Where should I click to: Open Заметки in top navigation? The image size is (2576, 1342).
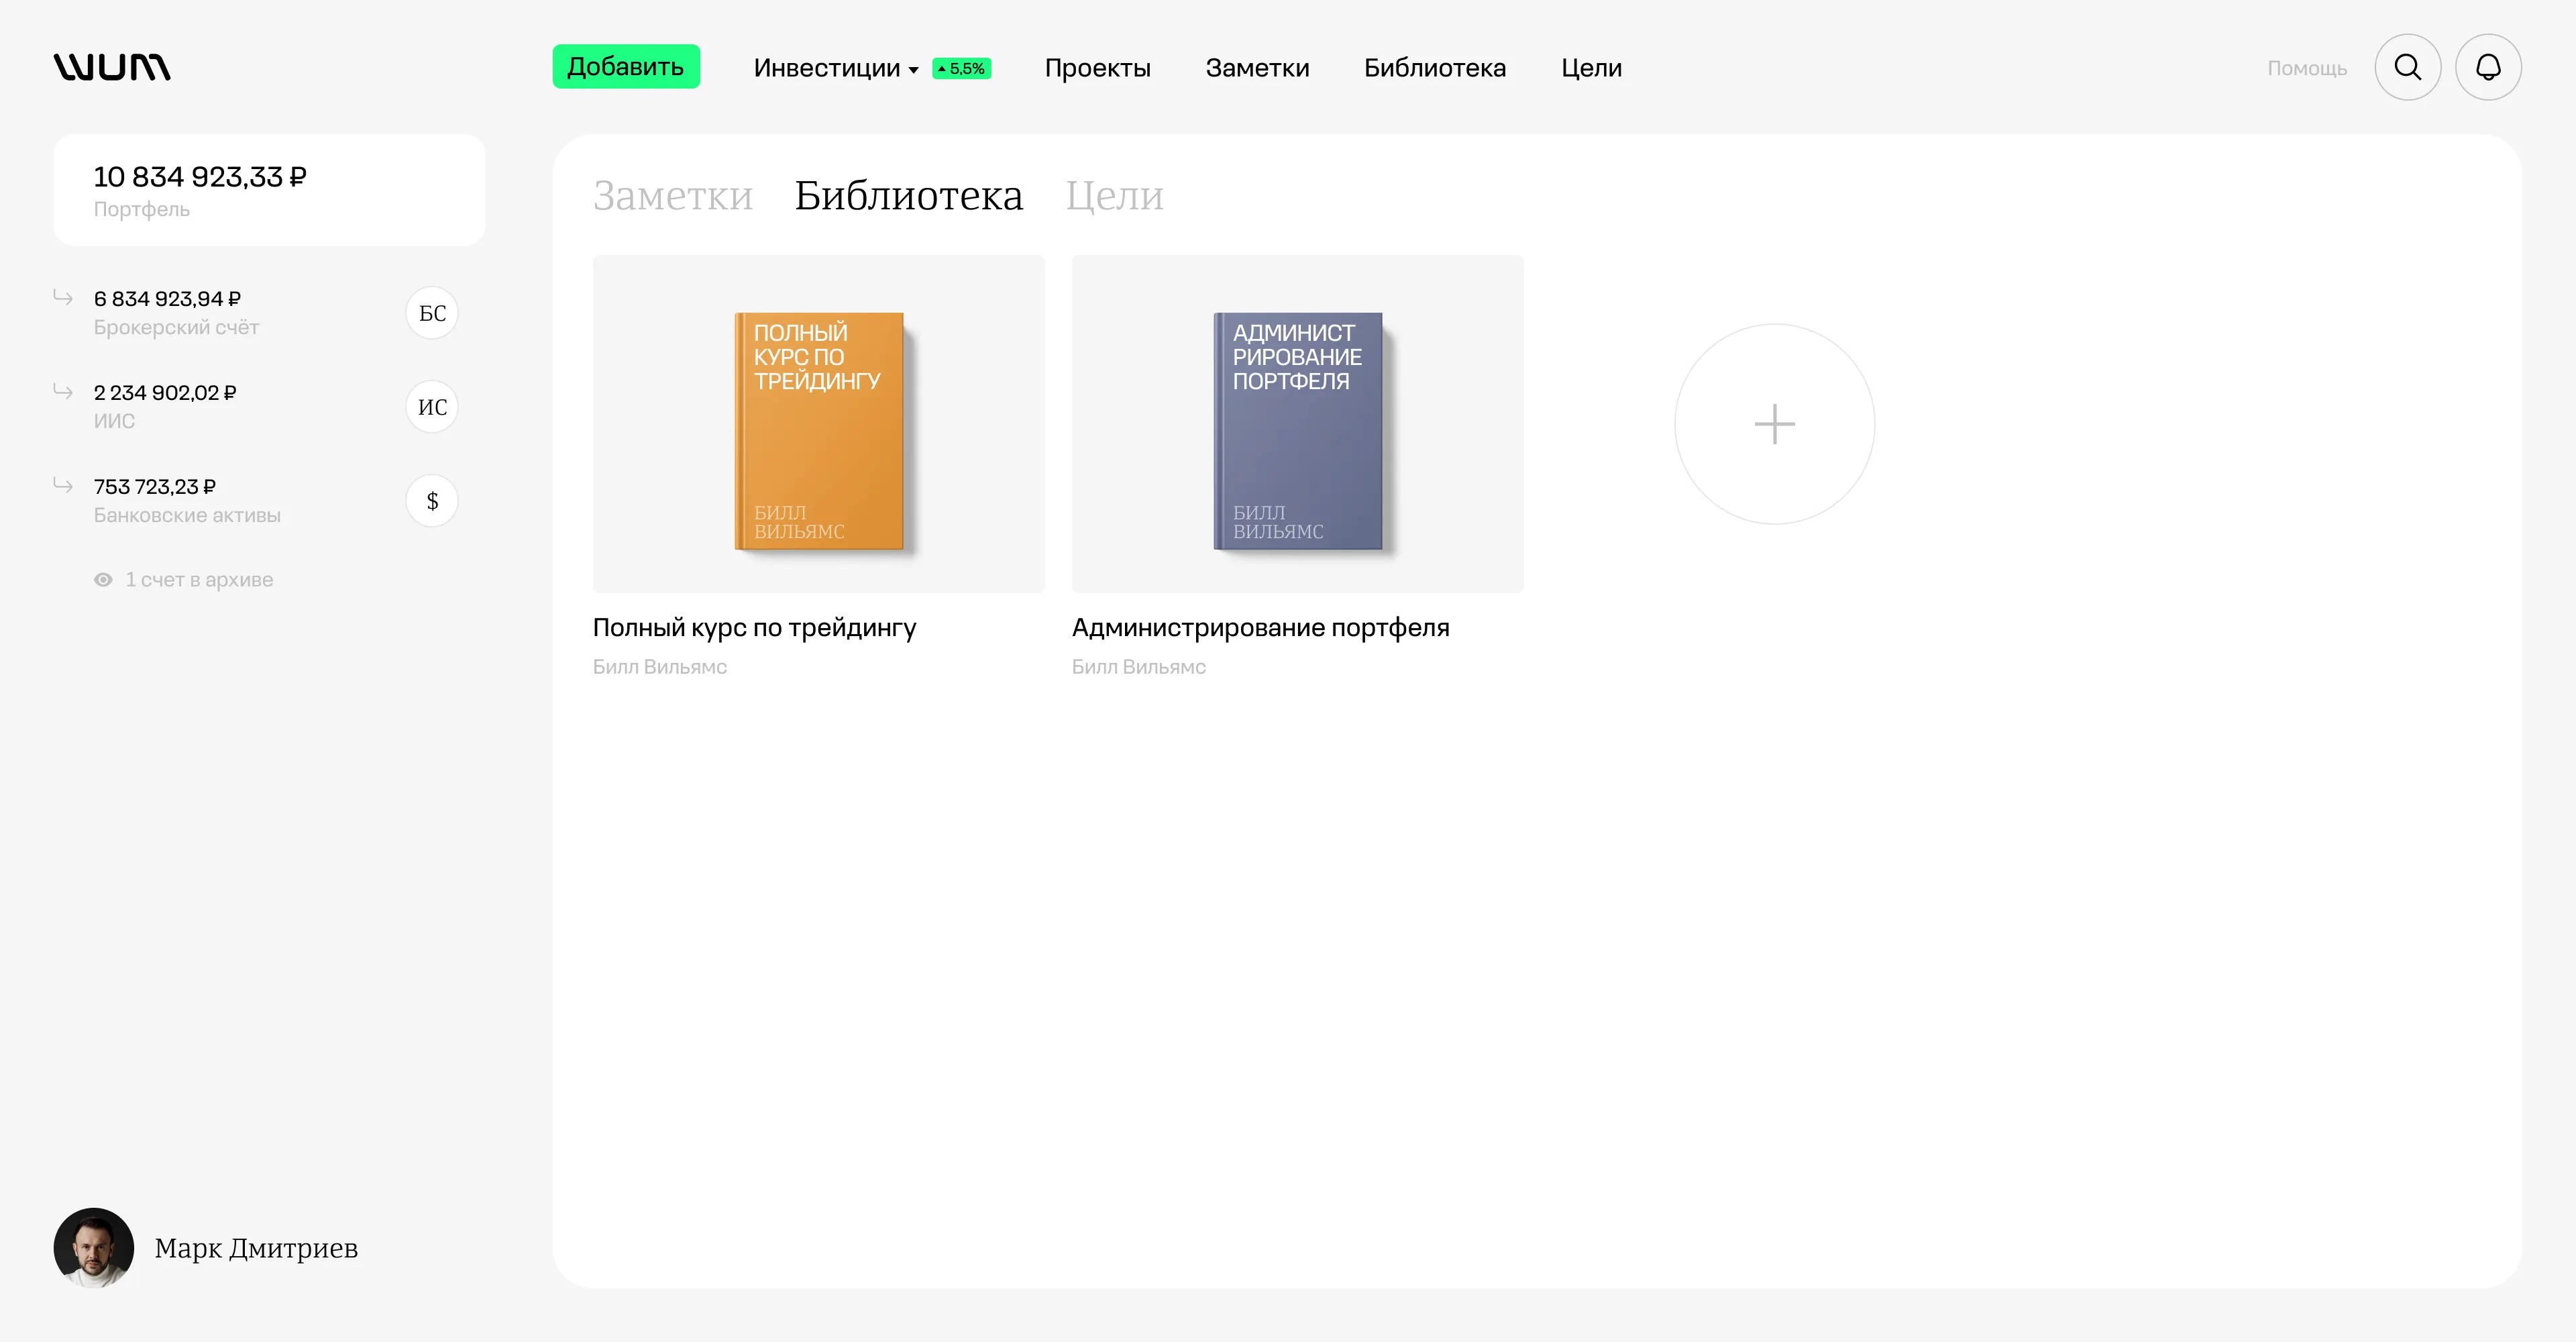[x=1257, y=68]
